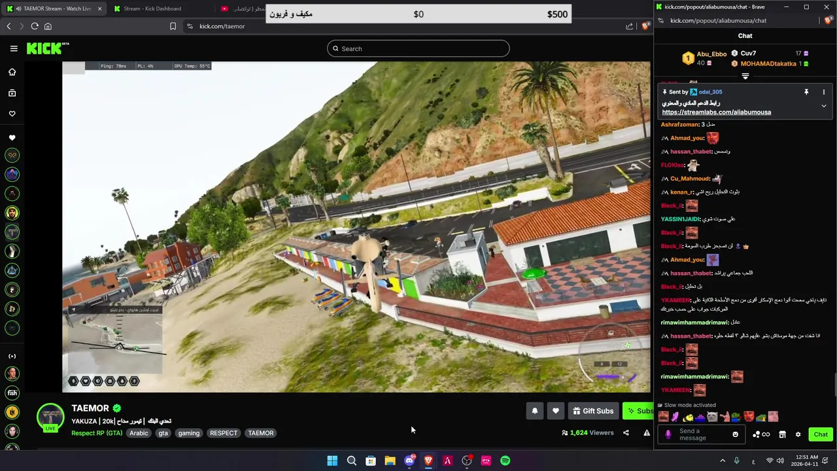Viewport: 837px width, 471px height.
Task: Click Ashrafzoman username in chat
Action: point(680,124)
